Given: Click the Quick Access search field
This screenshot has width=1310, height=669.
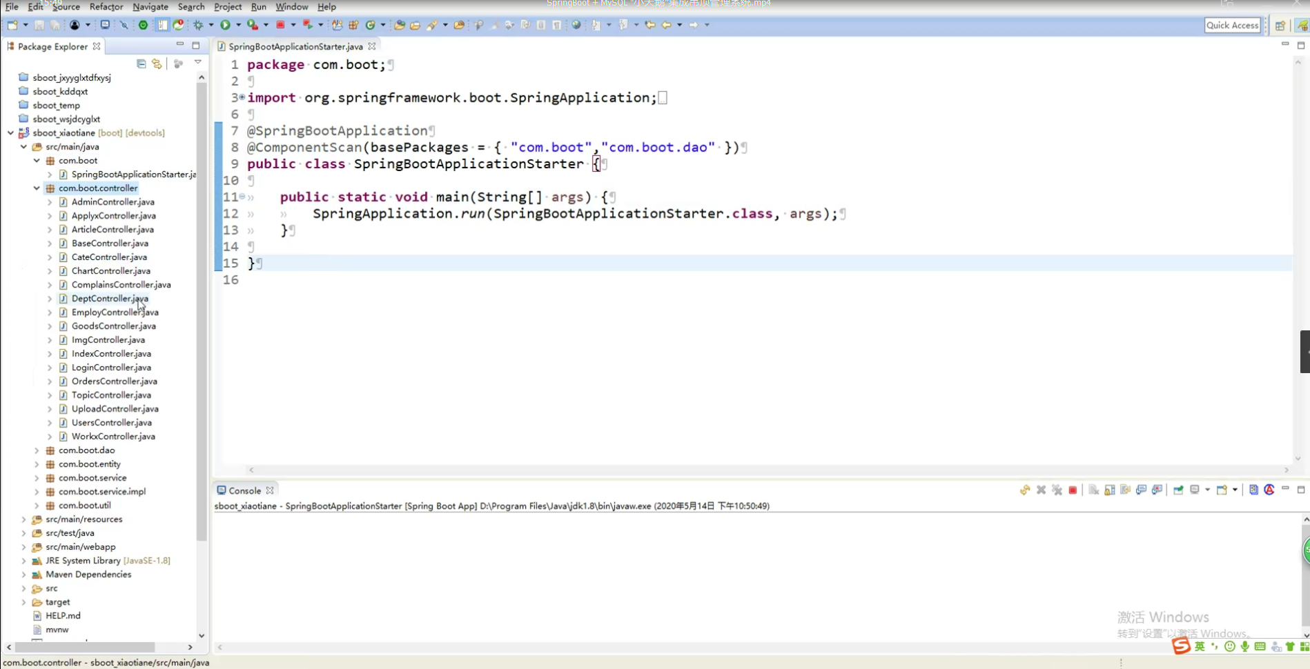Looking at the screenshot, I should point(1232,26).
